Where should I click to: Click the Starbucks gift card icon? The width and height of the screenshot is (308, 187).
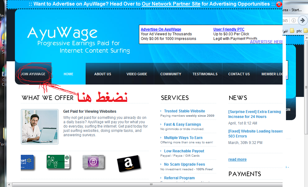[x=58, y=162]
